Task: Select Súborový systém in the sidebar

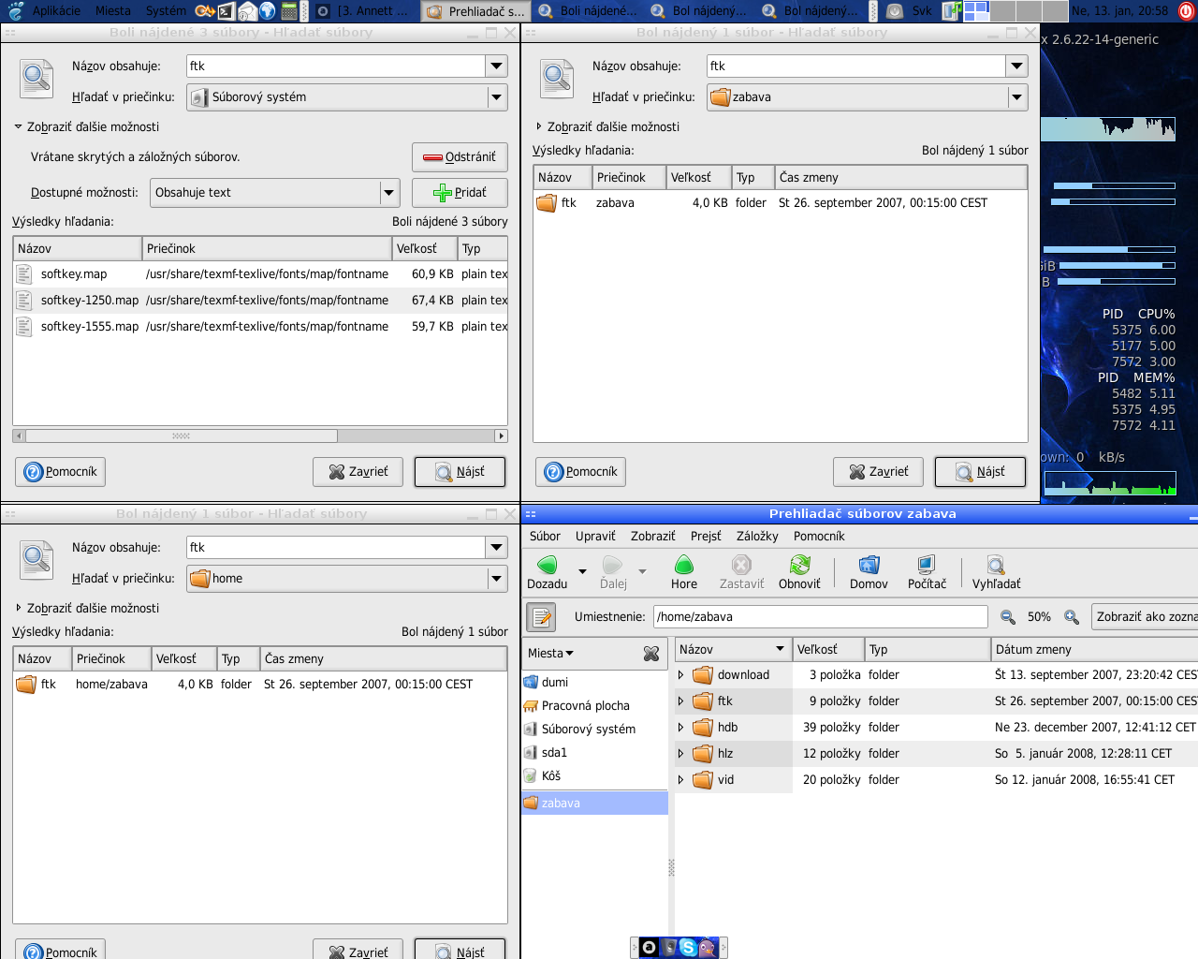Action: pyautogui.click(x=588, y=730)
